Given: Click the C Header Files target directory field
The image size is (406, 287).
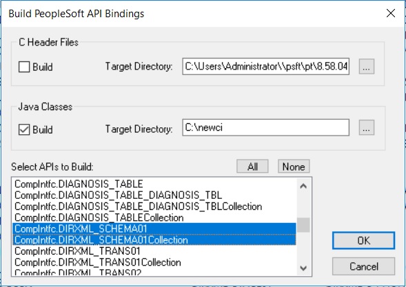Looking at the screenshot, I should (x=265, y=67).
